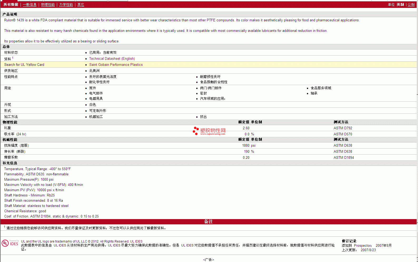Open Technical Datasheet (English) link

pos(112,58)
